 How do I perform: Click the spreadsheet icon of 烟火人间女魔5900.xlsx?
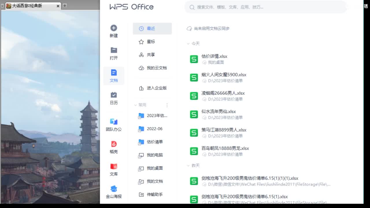(x=194, y=78)
